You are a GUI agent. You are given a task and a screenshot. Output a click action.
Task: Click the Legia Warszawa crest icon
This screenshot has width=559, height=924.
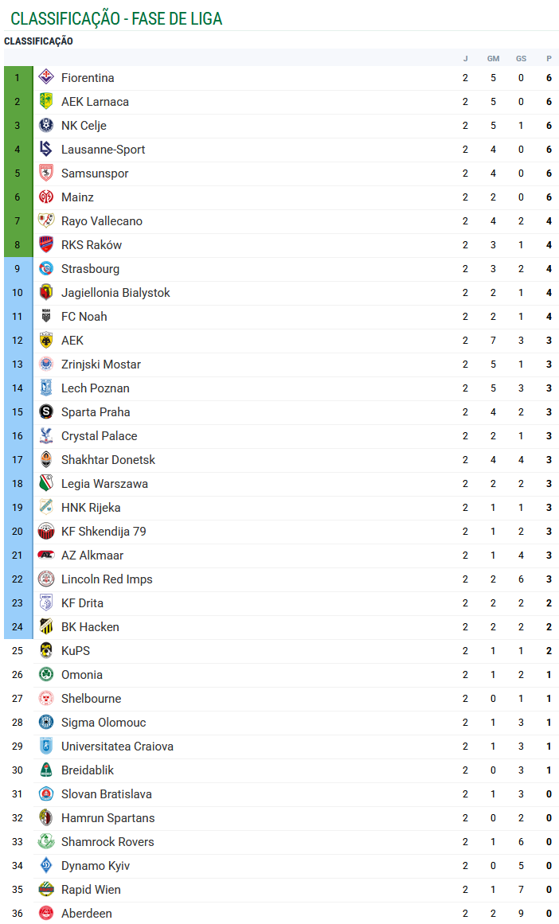[x=46, y=484]
